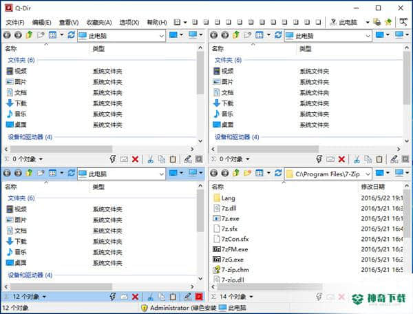Click the red delete X in the top-left pane
413x314 pixels.
[x=135, y=159]
